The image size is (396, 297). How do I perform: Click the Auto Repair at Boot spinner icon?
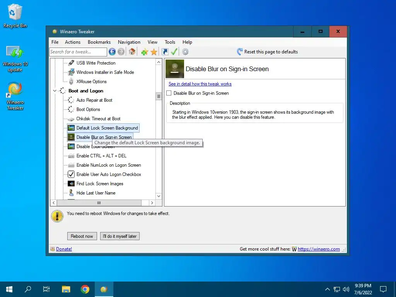71,100
